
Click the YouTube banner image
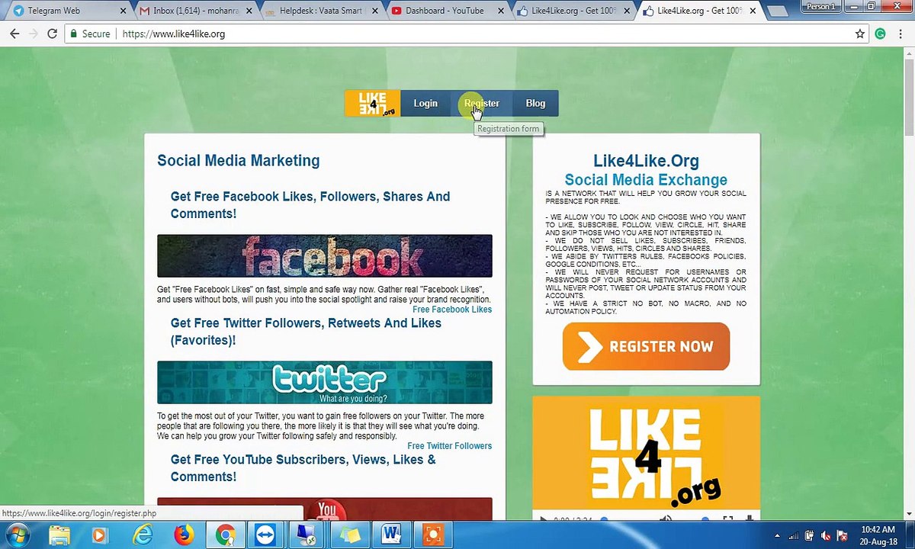coord(325,509)
